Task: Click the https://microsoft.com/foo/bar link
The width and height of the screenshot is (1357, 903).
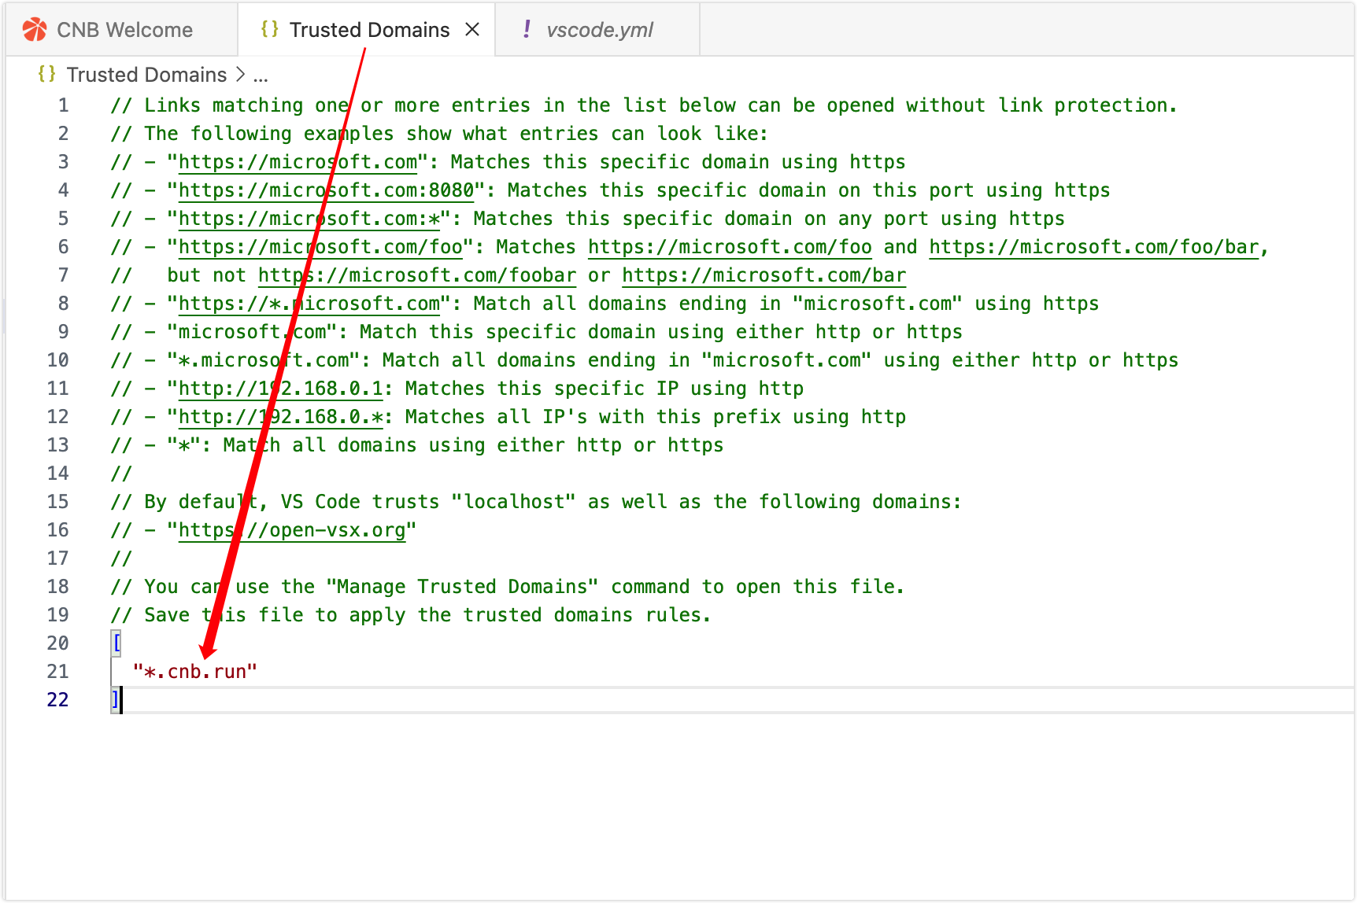Action: 1093,247
